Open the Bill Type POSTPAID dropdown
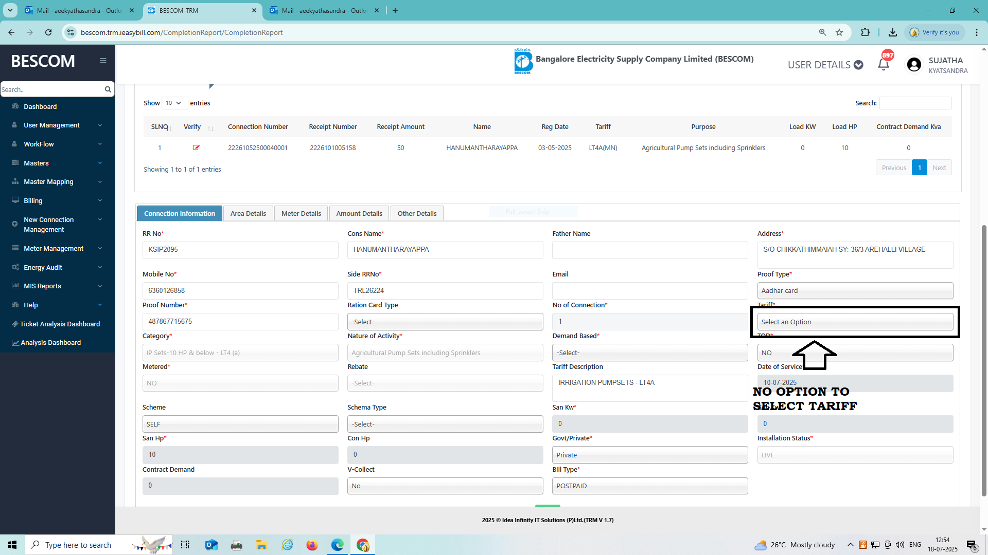This screenshot has width=988, height=555. (x=650, y=486)
